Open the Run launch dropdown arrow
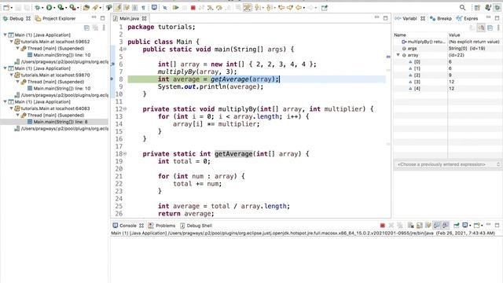503x283 pixels. pyautogui.click(x=54, y=8)
